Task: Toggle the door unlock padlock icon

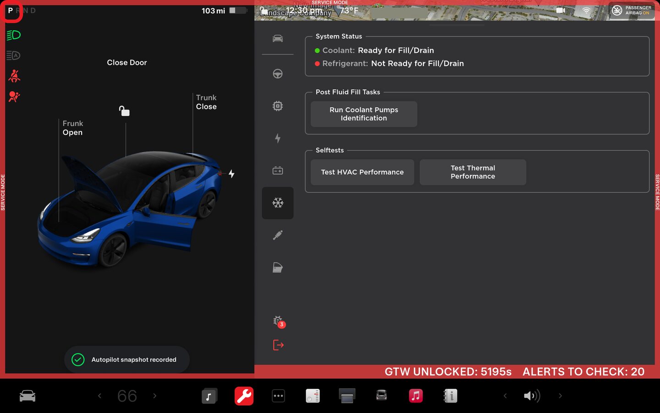Action: click(124, 111)
